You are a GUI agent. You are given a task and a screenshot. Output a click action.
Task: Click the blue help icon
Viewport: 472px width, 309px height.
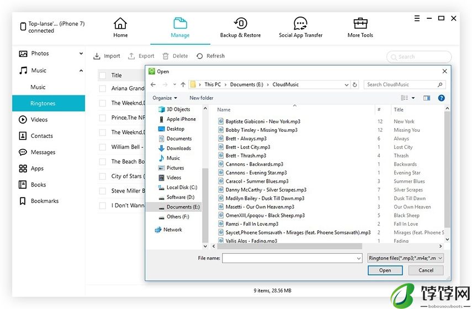point(441,98)
